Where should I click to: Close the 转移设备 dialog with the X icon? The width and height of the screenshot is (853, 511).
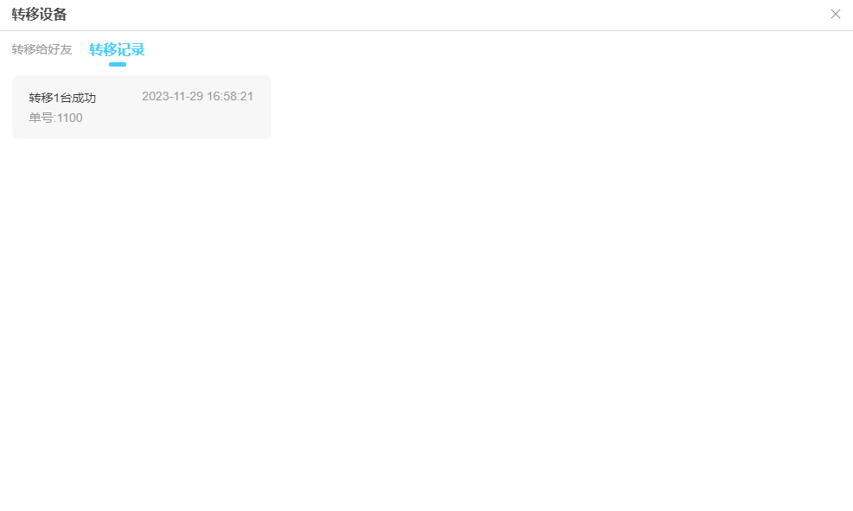(x=835, y=14)
